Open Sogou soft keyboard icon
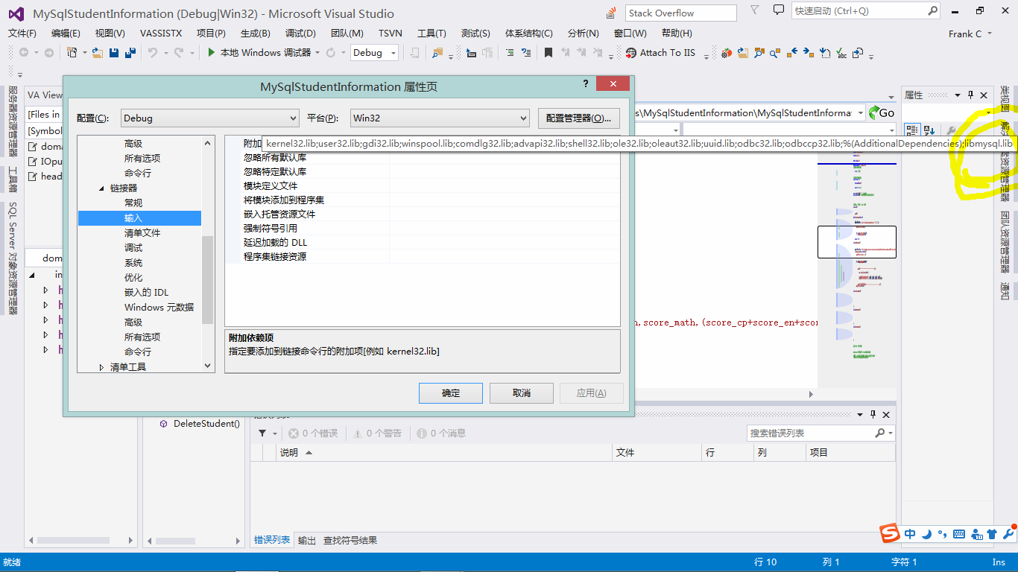Image resolution: width=1018 pixels, height=572 pixels. [x=958, y=534]
